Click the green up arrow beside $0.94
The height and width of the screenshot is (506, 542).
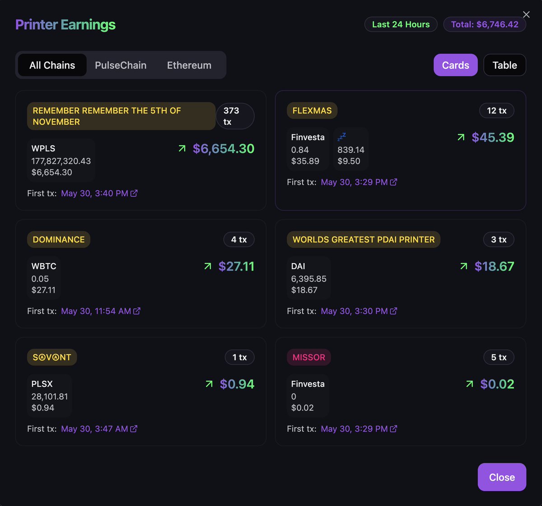[x=209, y=383]
